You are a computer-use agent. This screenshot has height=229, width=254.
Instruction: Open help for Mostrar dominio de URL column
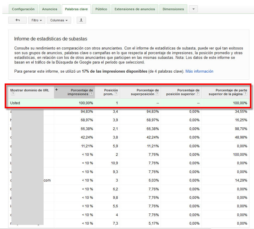click(x=14, y=93)
